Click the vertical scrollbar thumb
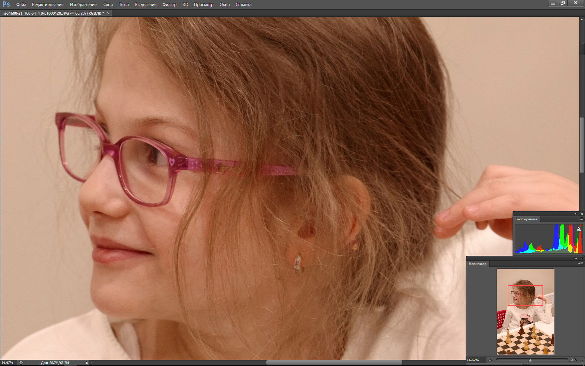 [x=582, y=145]
